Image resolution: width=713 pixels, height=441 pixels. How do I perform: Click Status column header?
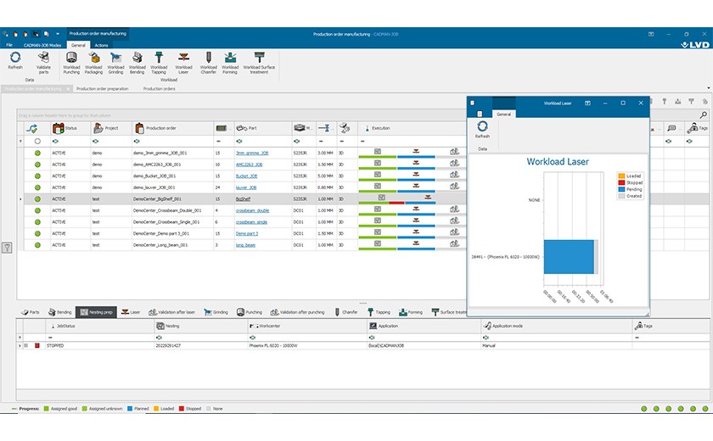coord(71,128)
